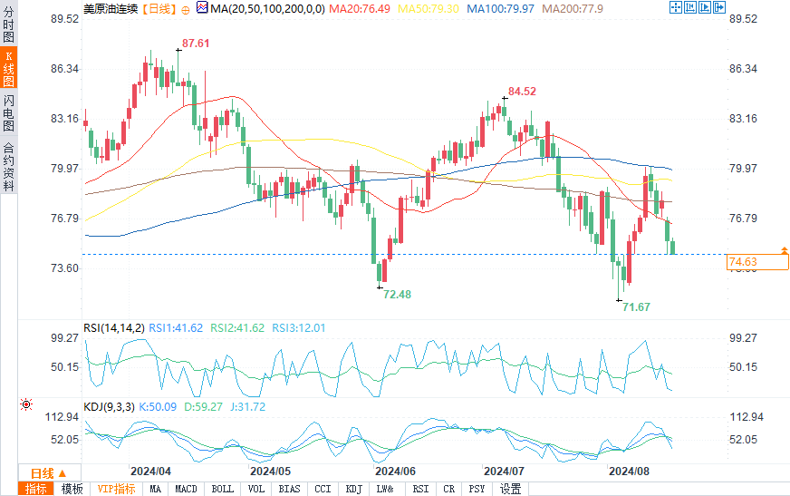
Task: Select the MACD indicator button
Action: [x=186, y=489]
